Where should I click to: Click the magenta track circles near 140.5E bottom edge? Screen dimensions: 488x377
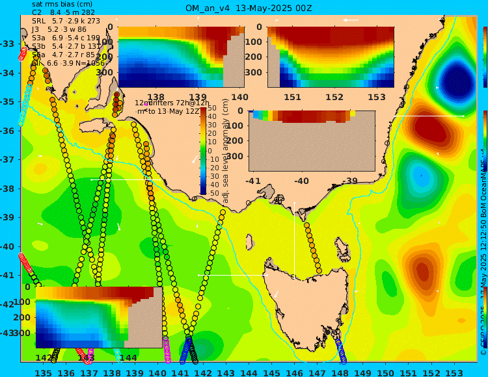[167, 350]
